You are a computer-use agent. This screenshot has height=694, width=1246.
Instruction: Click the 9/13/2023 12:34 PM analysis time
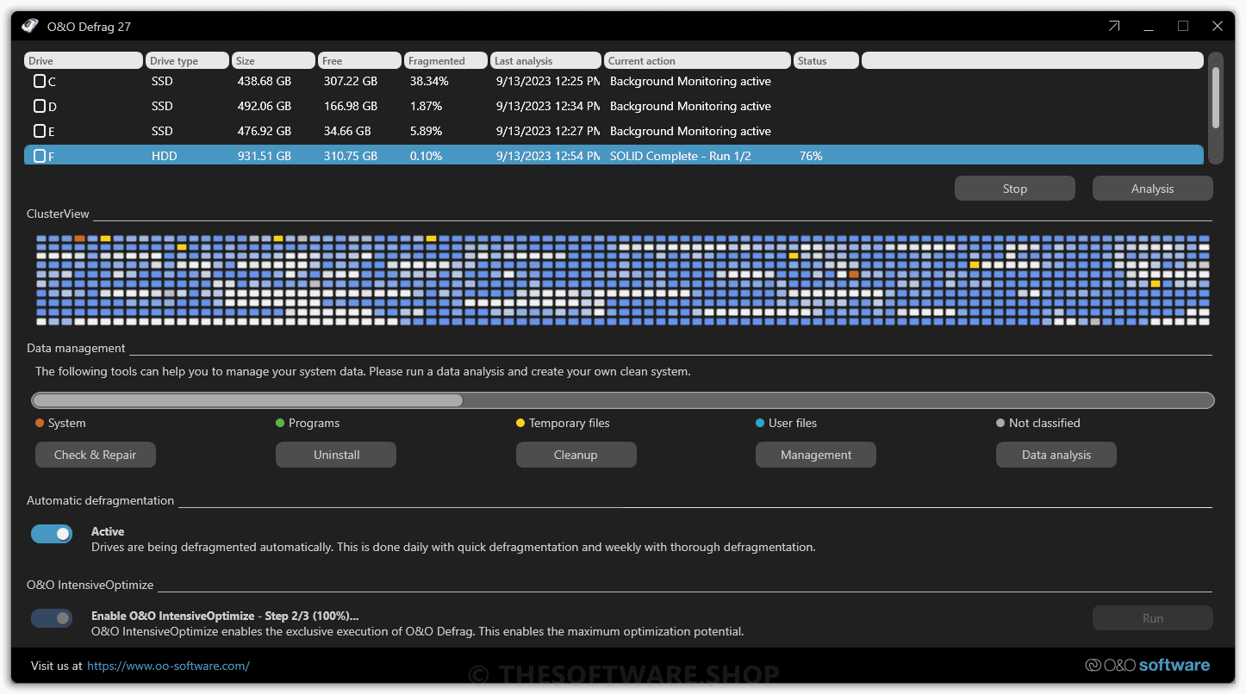coord(548,106)
